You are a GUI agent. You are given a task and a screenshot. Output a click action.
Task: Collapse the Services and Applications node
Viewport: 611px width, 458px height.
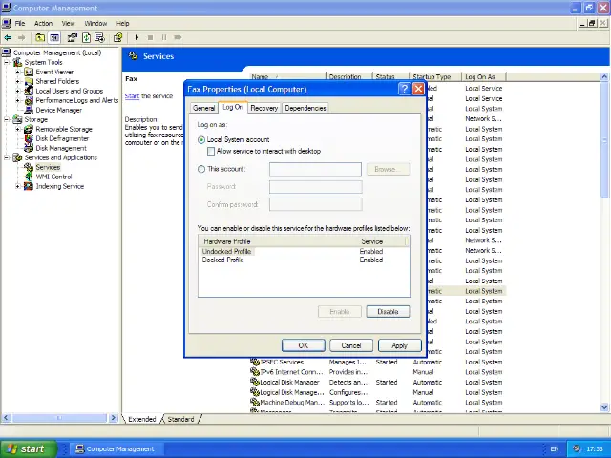[x=7, y=157]
